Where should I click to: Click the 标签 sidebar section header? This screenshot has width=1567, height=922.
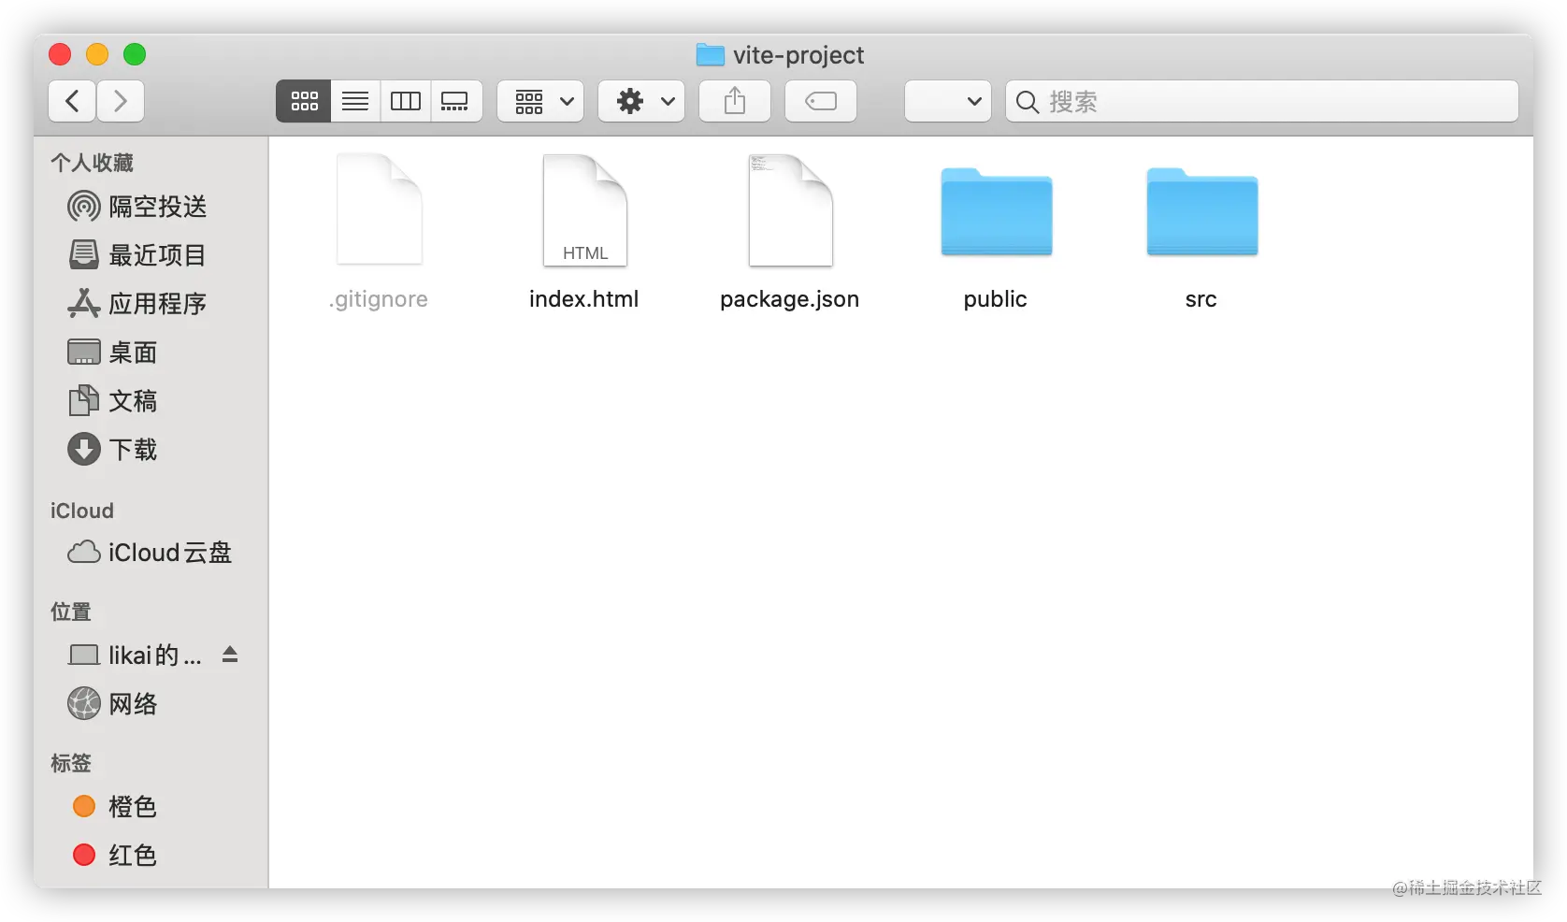coord(71,763)
